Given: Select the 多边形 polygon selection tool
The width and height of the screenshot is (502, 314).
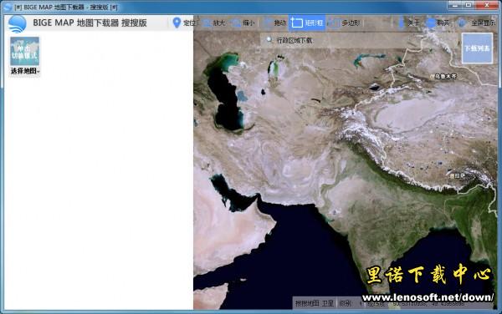Looking at the screenshot, I should 345,23.
